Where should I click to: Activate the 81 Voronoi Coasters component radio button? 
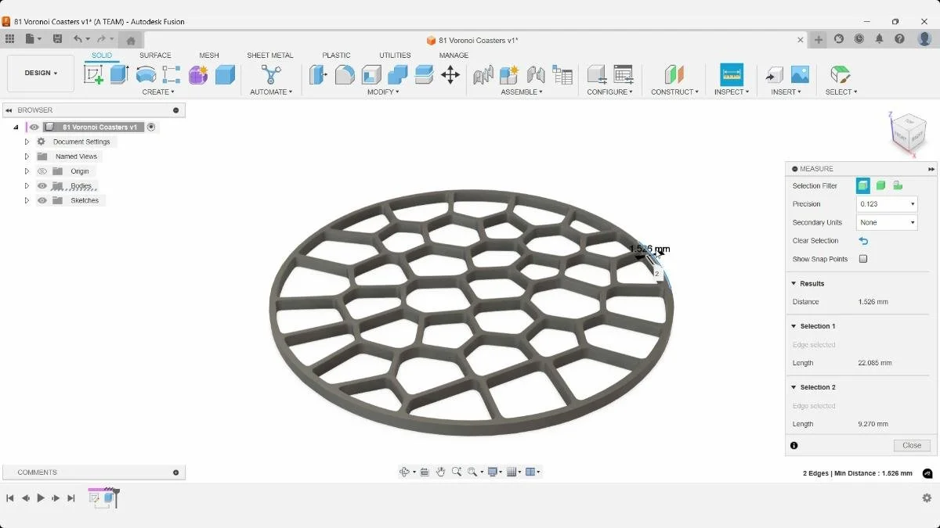(151, 127)
